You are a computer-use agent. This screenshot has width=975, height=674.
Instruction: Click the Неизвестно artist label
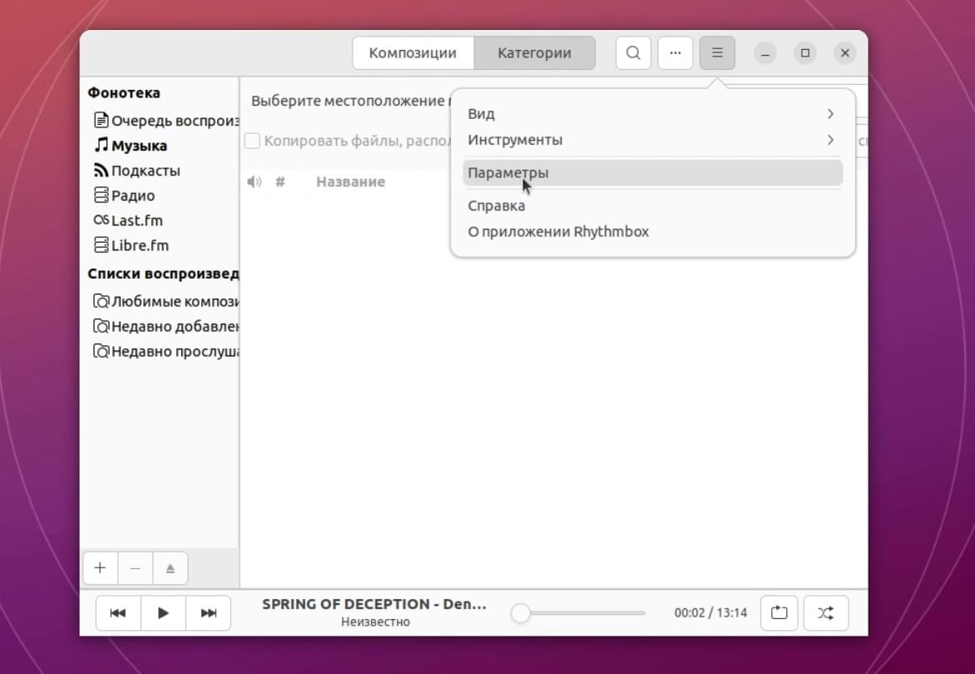pyautogui.click(x=375, y=622)
